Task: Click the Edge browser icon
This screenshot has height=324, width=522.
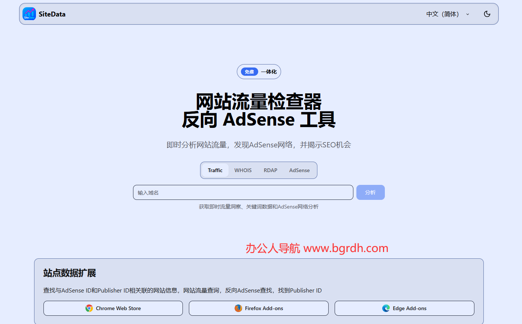Action: coord(386,308)
